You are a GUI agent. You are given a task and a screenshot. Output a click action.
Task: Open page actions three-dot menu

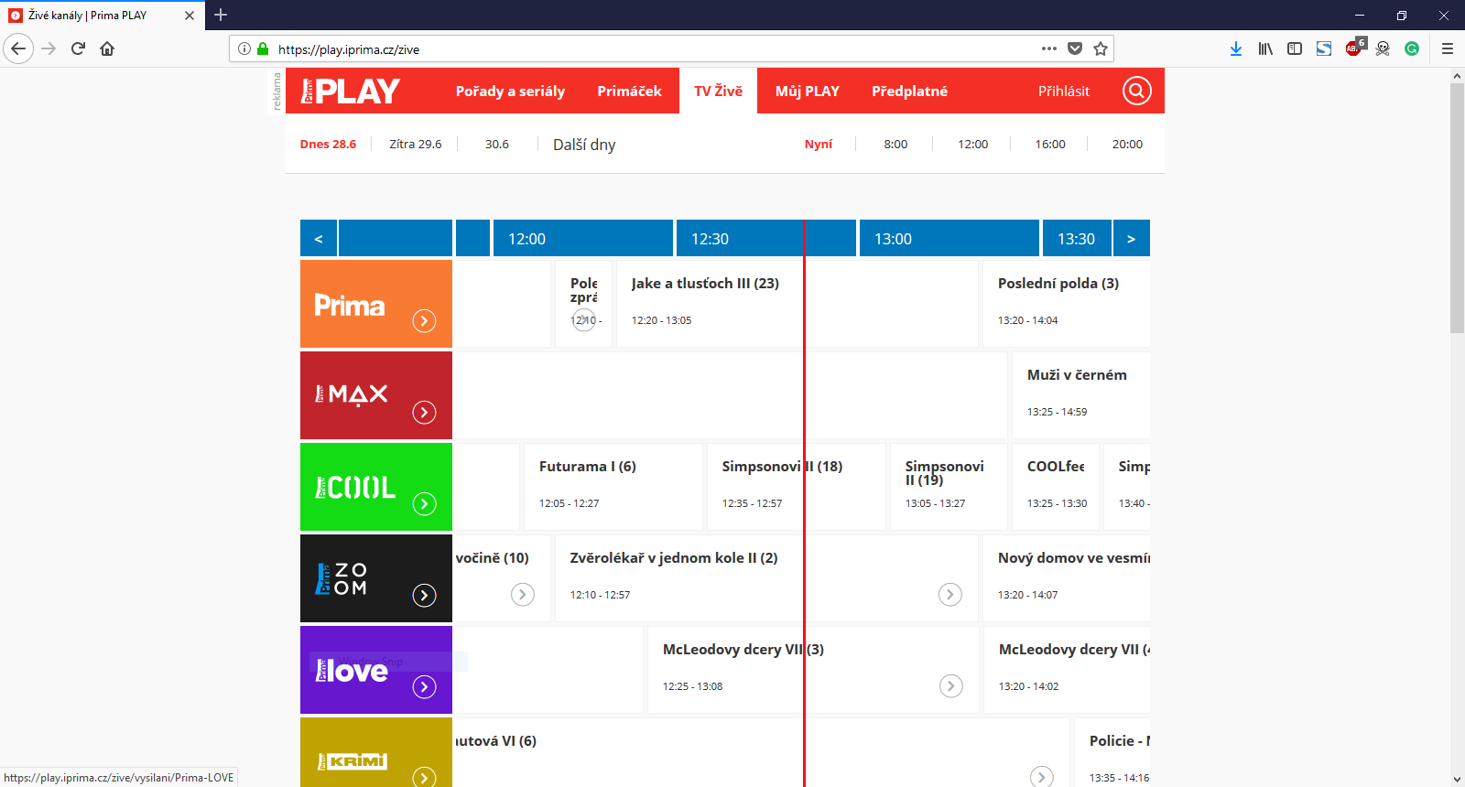1049,49
